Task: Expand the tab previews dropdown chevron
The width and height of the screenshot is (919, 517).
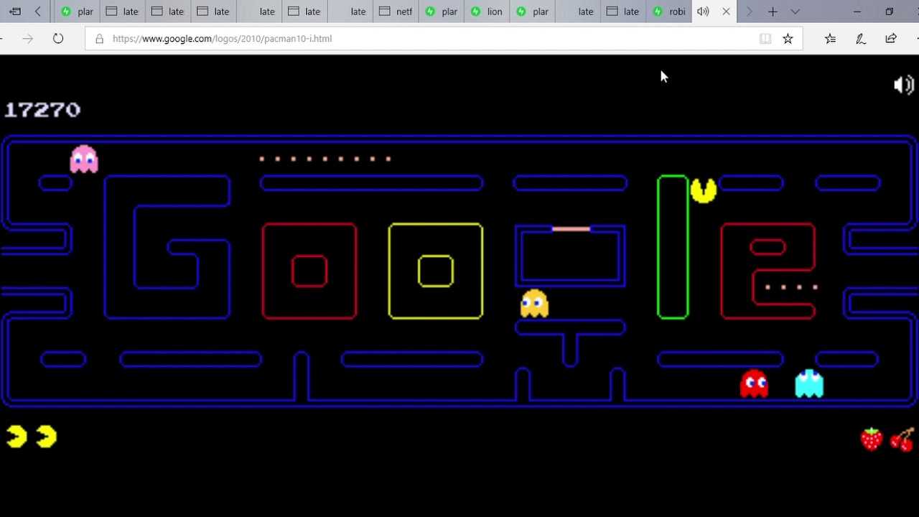Action: (795, 11)
